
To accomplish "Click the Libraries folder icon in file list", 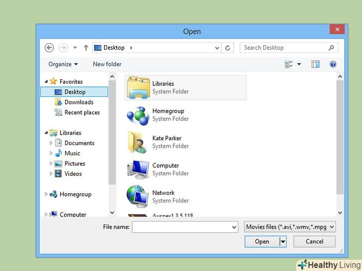I will point(138,87).
